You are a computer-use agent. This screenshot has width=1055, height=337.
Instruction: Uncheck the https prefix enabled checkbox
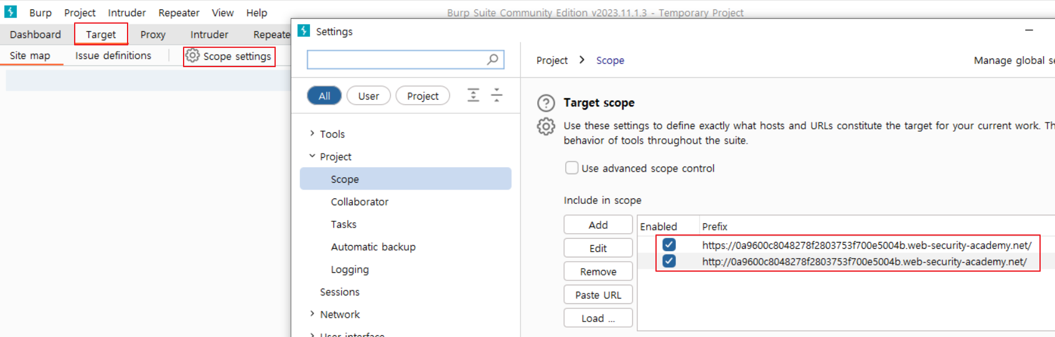(x=669, y=244)
